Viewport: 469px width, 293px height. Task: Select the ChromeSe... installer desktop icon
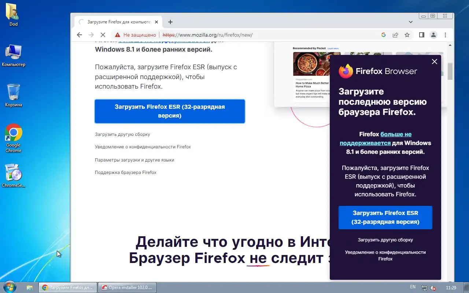click(14, 176)
